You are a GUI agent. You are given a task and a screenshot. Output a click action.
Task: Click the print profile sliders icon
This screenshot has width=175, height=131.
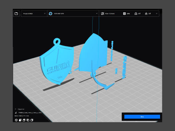point(102,13)
